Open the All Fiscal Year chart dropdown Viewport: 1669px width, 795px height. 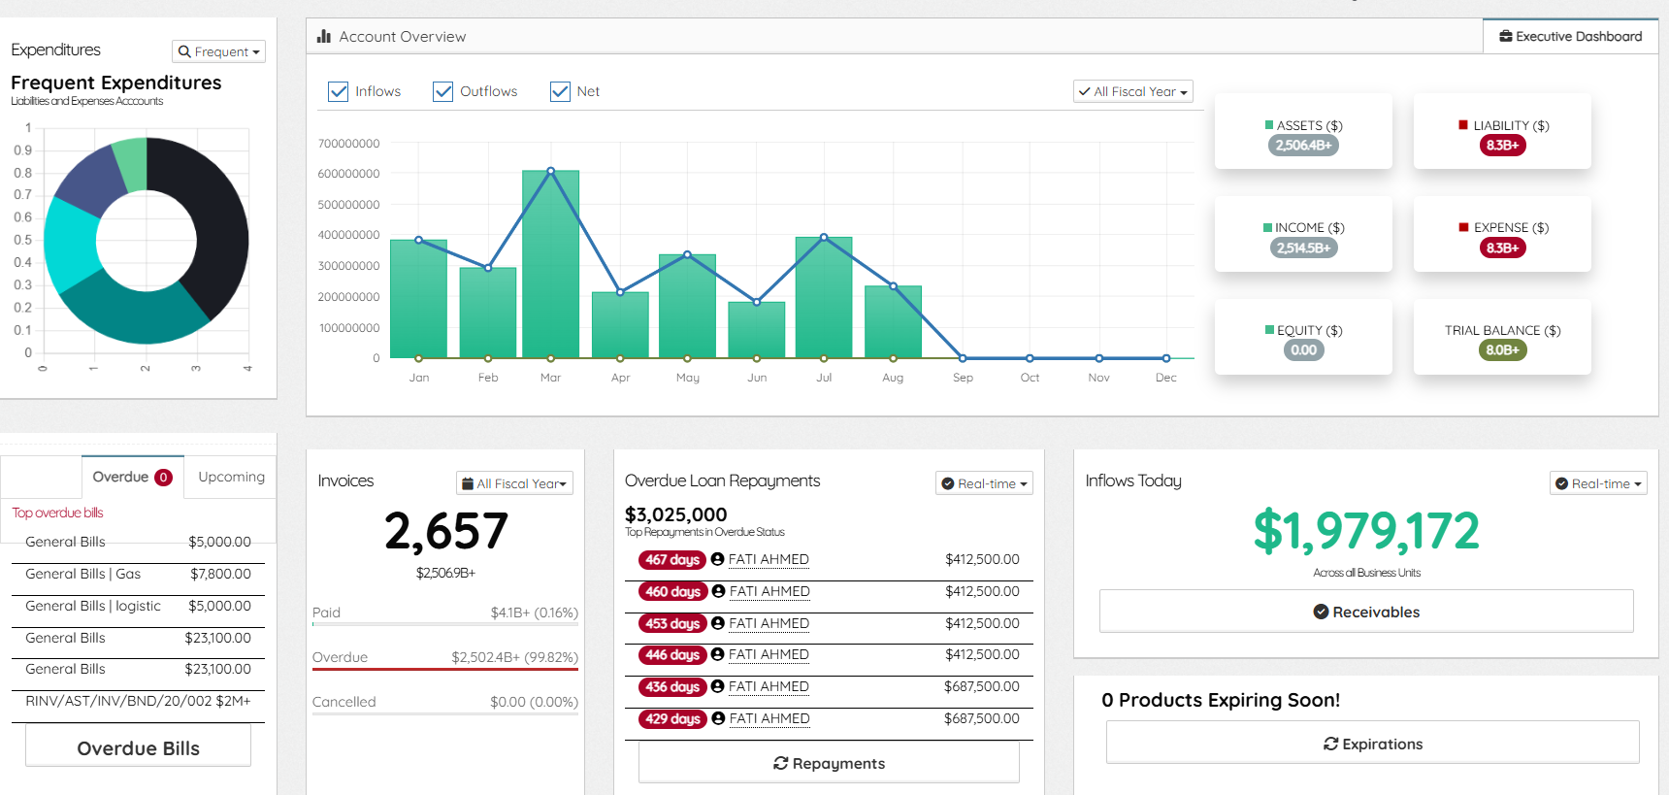pos(1133,91)
